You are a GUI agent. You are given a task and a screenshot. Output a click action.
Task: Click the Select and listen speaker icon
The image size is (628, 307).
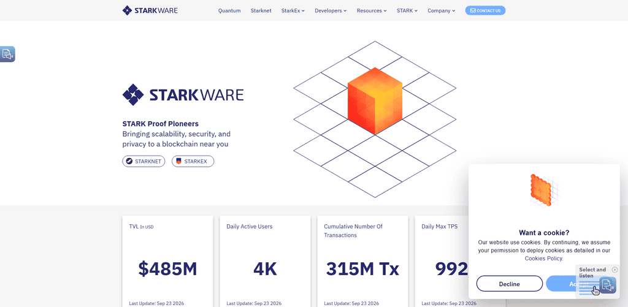(x=608, y=285)
